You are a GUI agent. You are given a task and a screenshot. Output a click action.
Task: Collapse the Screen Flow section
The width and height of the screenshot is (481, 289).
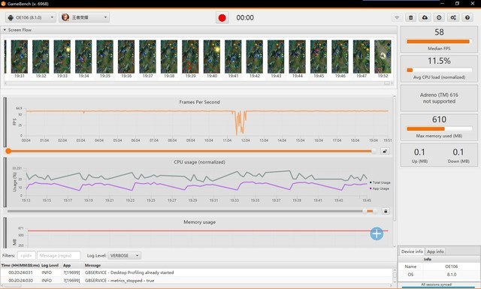(x=5, y=30)
